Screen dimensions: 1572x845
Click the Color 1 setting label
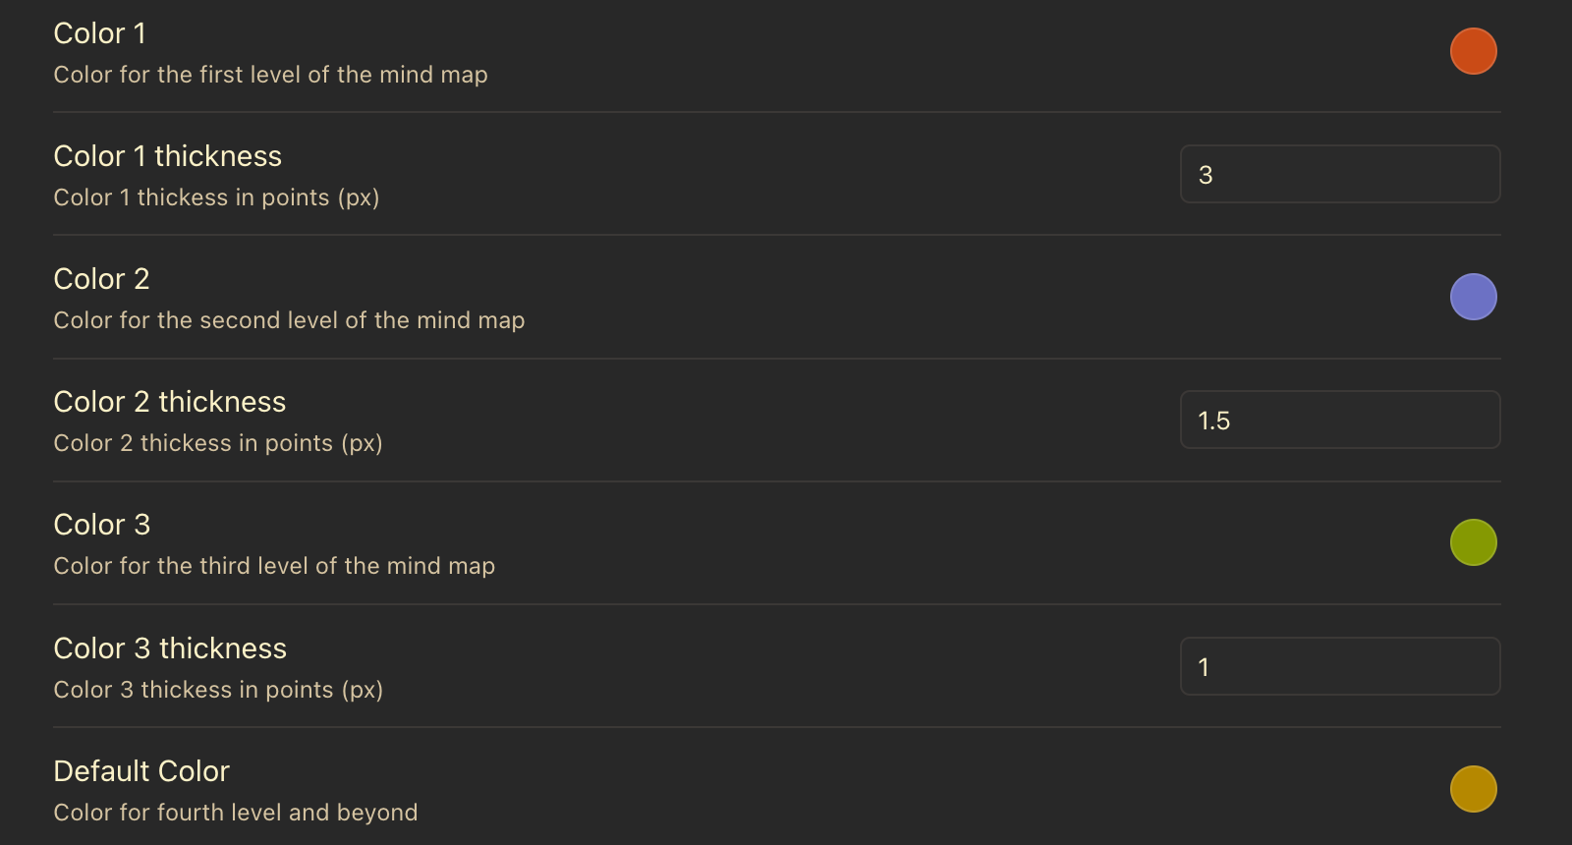coord(99,32)
